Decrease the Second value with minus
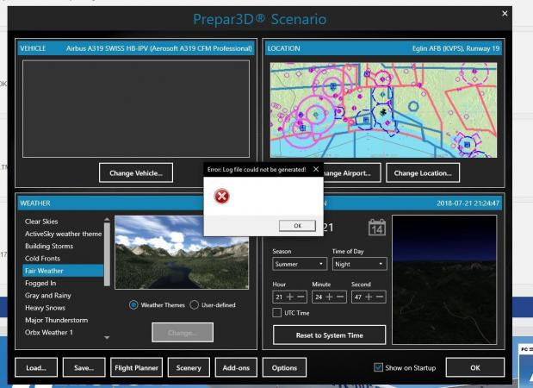Viewport: 533px width, 388px height. pyautogui.click(x=380, y=297)
